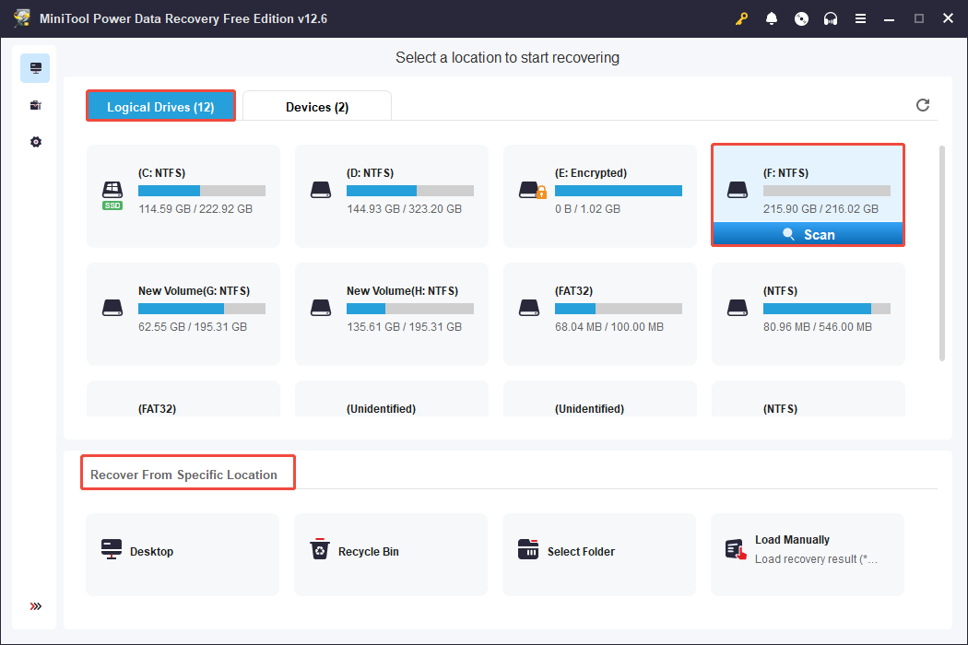Open Settings via the gear icon

(x=35, y=141)
